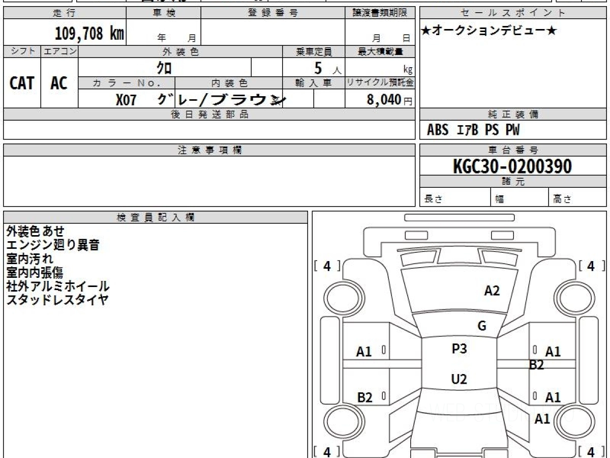Click the kg unit in max load cell
Viewport: 610px width, 458px height.
407,70
